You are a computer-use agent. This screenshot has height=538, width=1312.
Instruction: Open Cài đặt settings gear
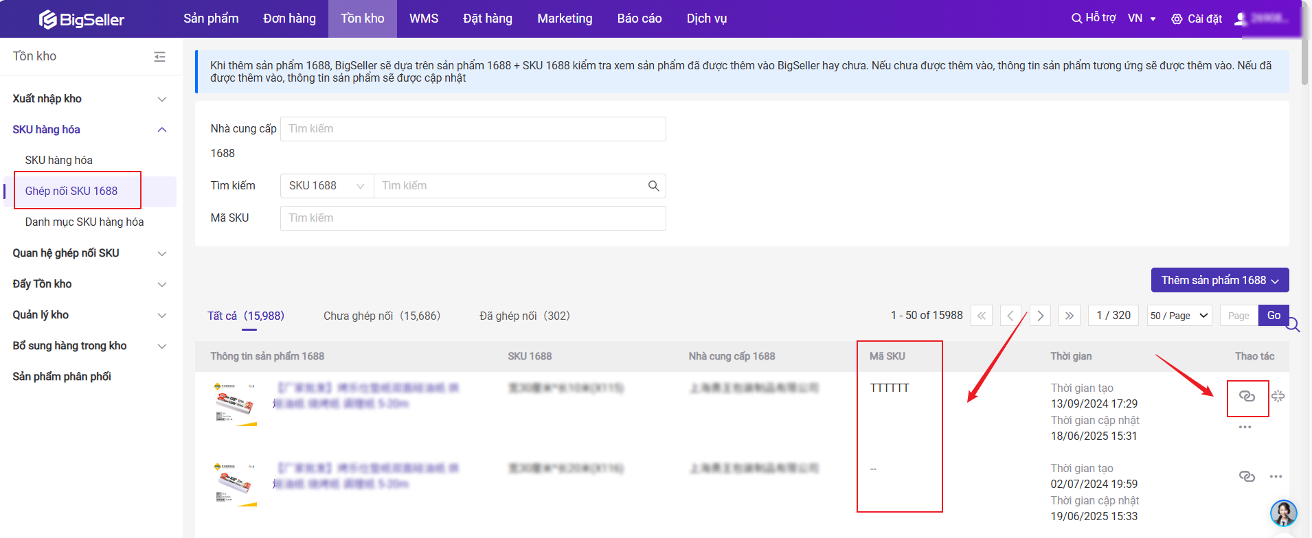[1196, 19]
